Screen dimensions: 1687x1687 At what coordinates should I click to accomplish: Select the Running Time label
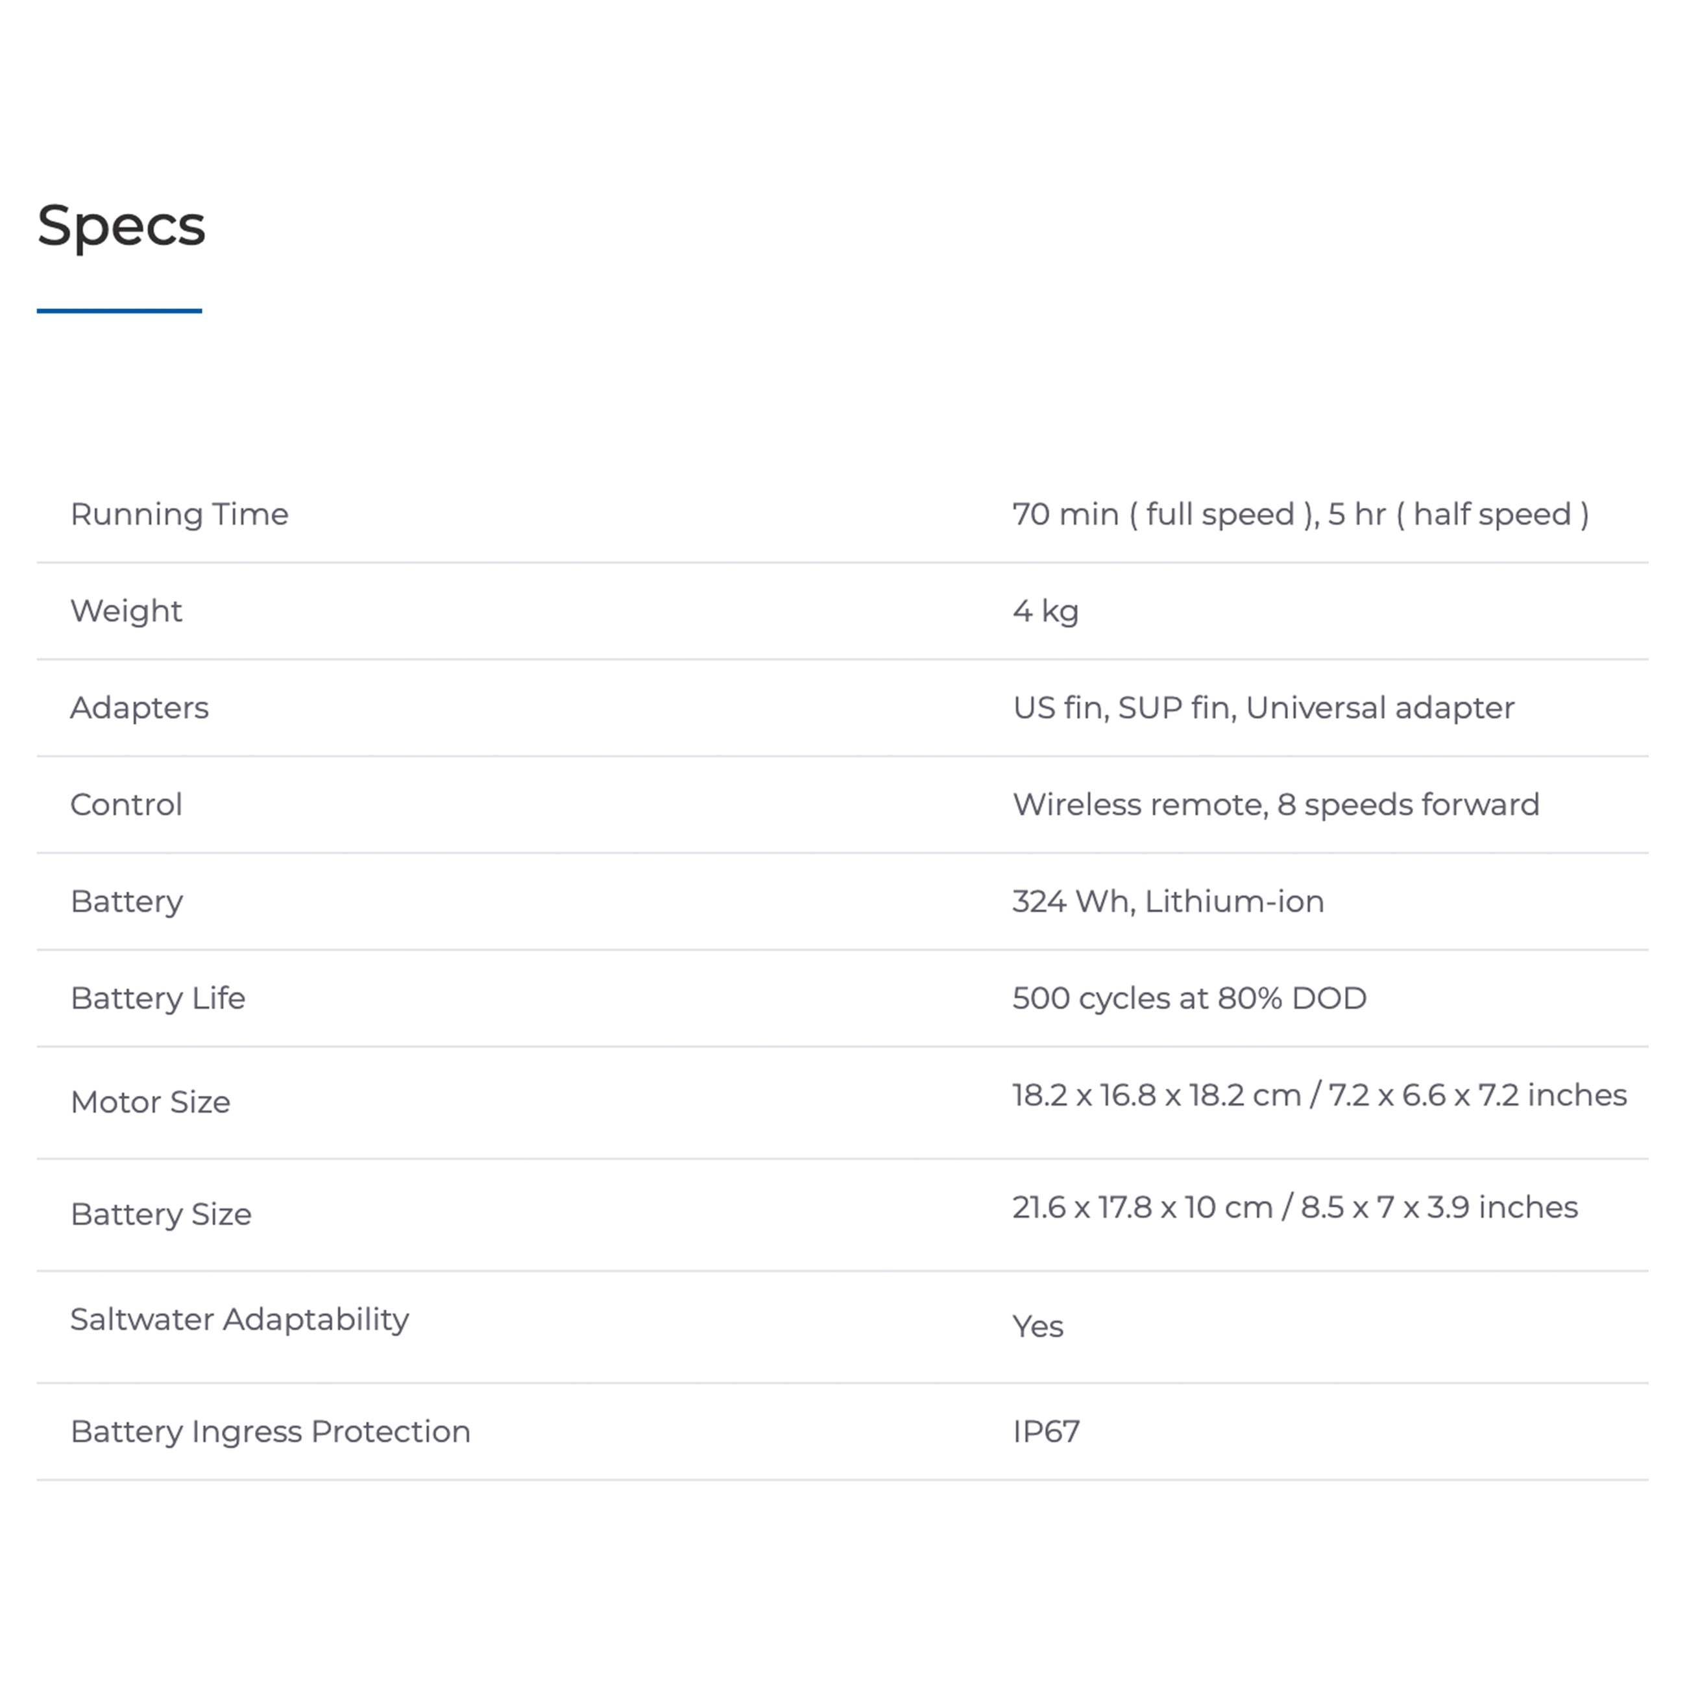[x=179, y=515]
